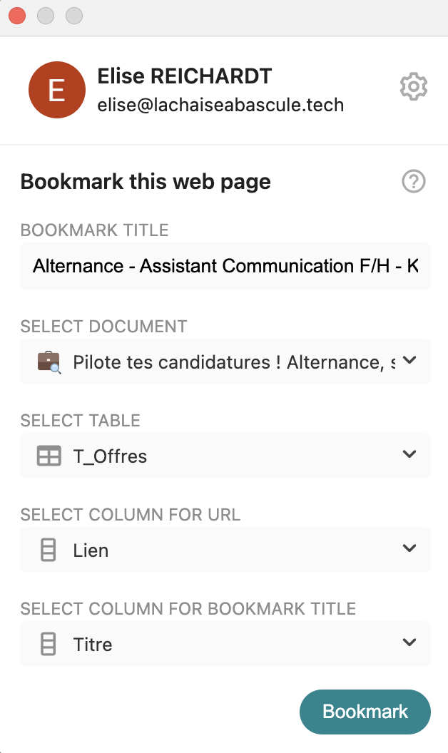Click the column icon beside Lien

pyautogui.click(x=49, y=550)
